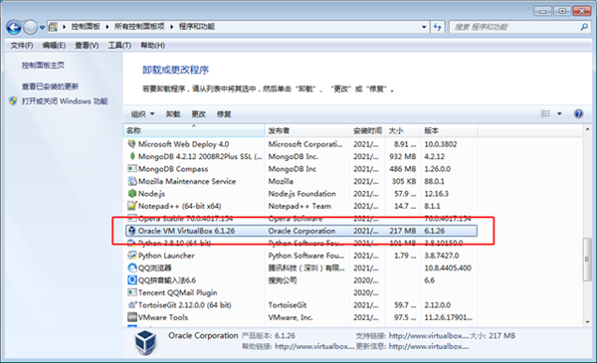The height and width of the screenshot is (363, 597).
Task: Open the 工具(T) menu
Action: (x=119, y=46)
